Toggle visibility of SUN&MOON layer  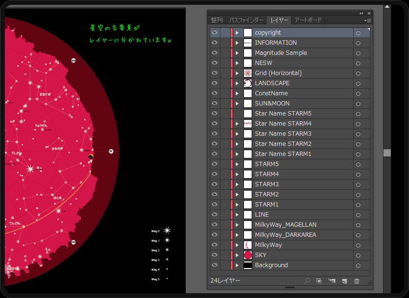tap(215, 103)
